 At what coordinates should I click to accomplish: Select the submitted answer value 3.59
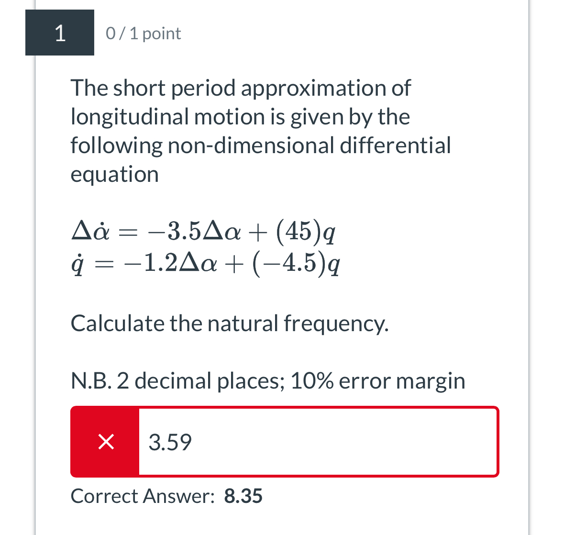(170, 441)
